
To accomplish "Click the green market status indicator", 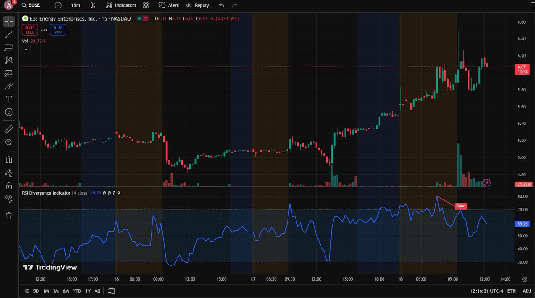I will point(140,19).
